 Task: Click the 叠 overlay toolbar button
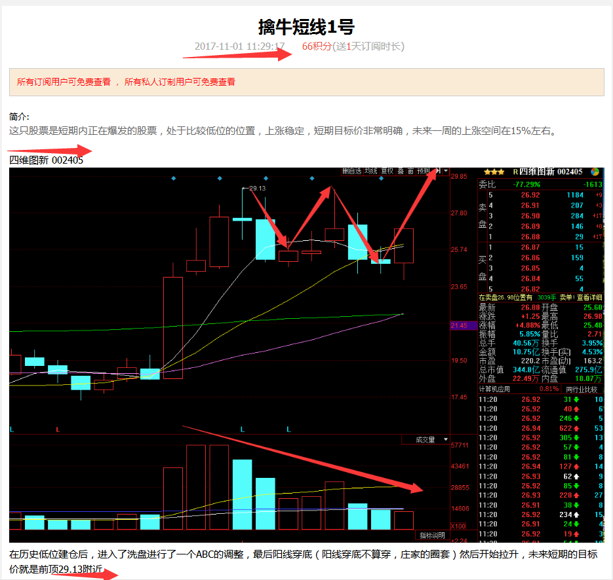pos(401,171)
